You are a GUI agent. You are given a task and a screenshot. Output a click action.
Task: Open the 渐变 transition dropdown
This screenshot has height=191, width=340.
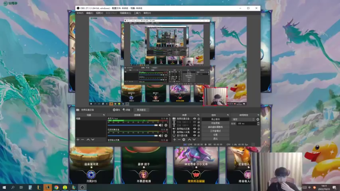[x=243, y=119]
